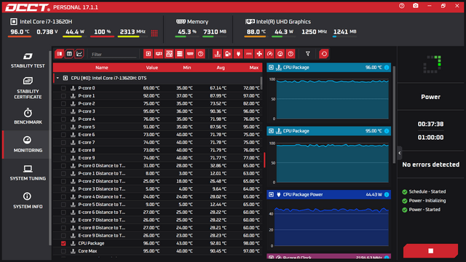Toggle the memory module hardware filter icon
This screenshot has height=262, width=466.
[190, 54]
